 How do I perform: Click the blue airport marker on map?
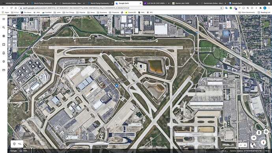click(117, 86)
